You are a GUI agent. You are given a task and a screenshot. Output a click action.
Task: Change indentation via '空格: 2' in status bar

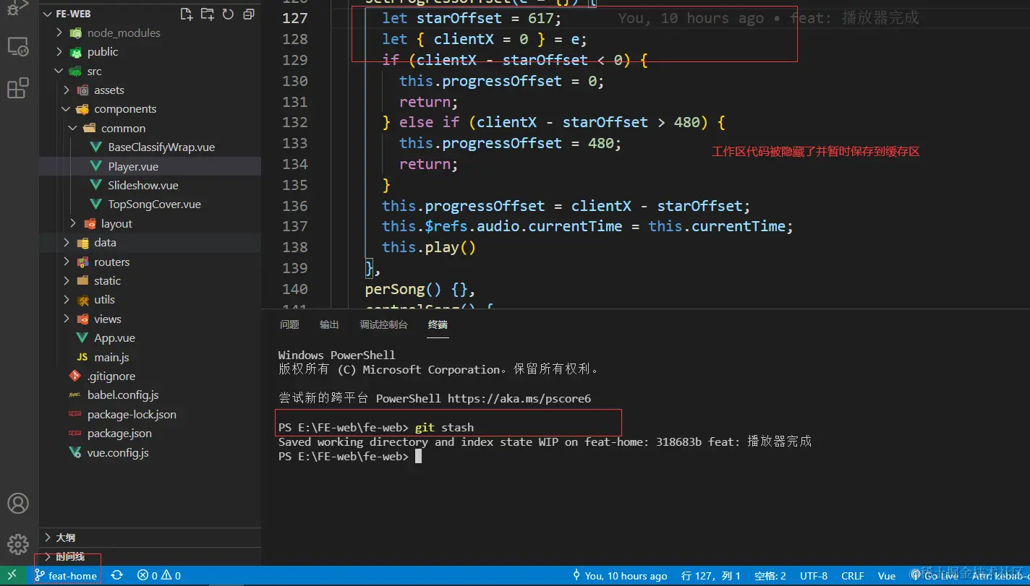click(770, 576)
